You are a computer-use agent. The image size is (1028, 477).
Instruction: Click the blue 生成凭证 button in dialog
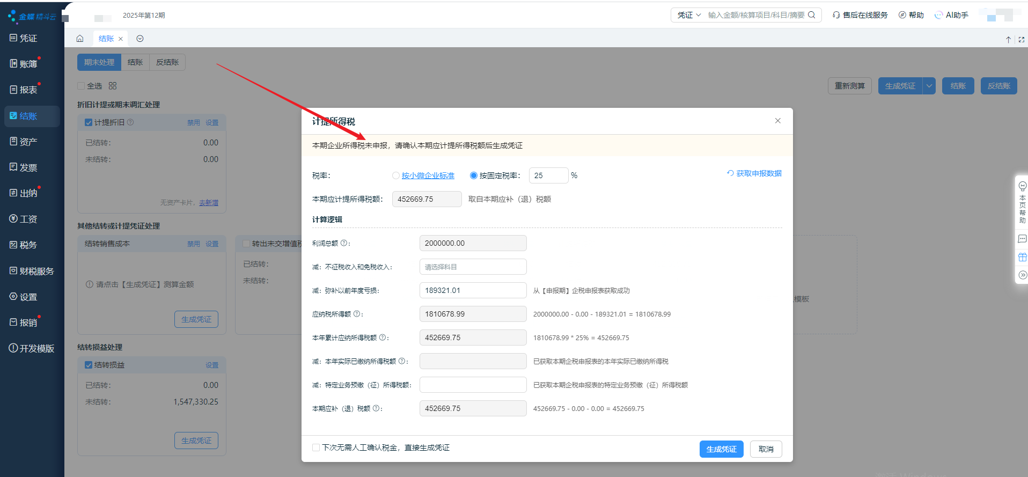click(x=721, y=449)
